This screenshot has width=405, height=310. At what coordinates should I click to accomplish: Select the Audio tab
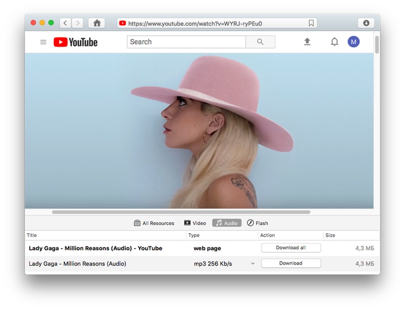point(227,223)
